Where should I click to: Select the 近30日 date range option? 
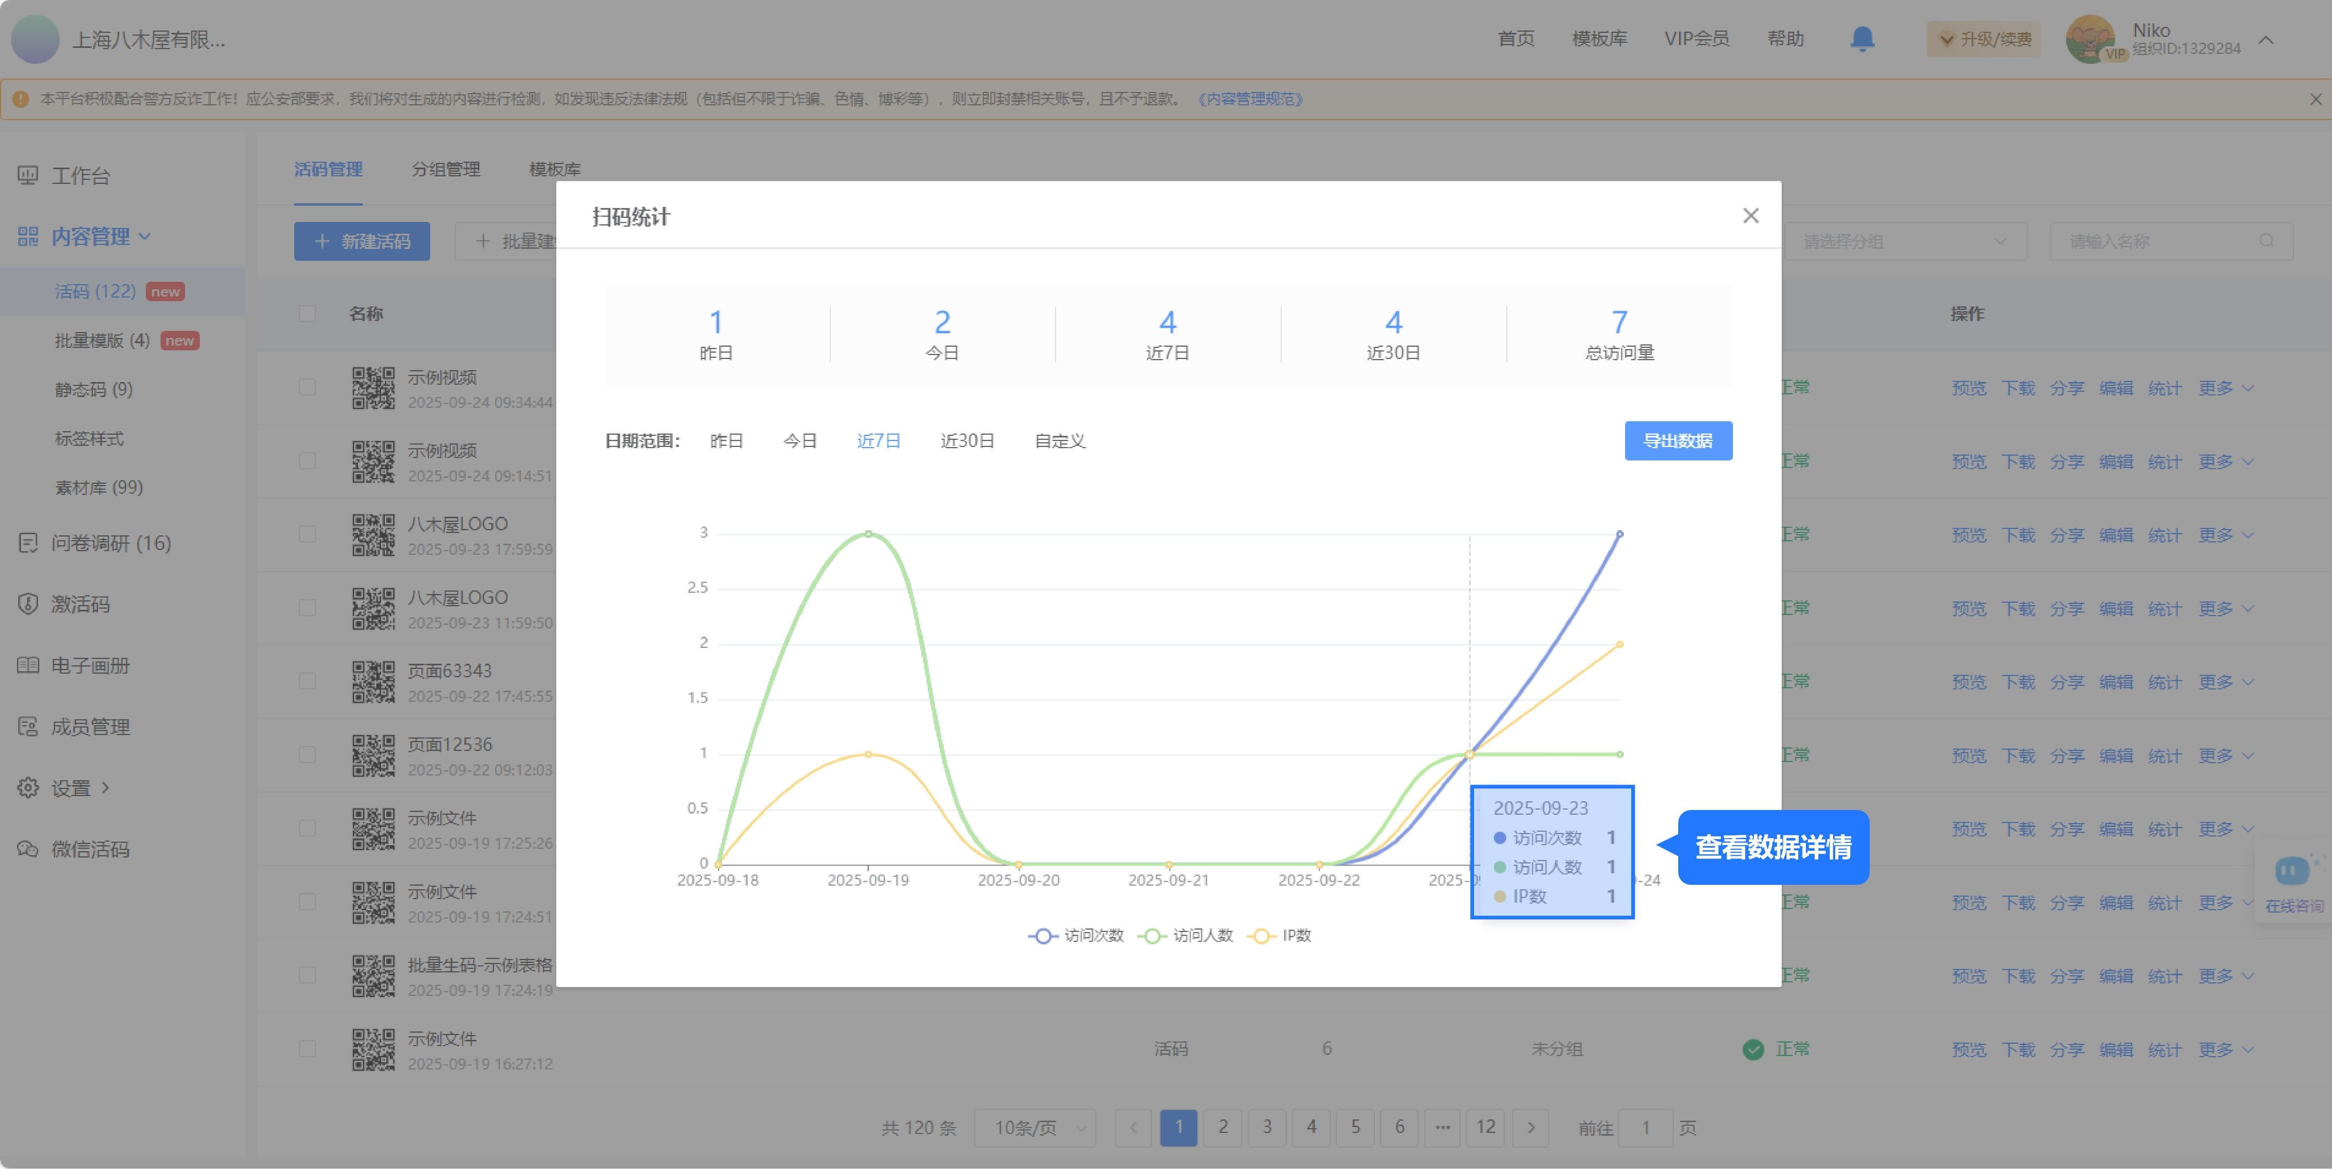point(967,441)
